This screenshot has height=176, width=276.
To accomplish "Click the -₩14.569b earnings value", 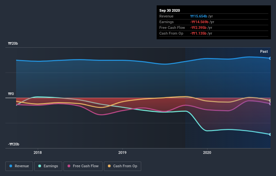I will (x=199, y=22).
